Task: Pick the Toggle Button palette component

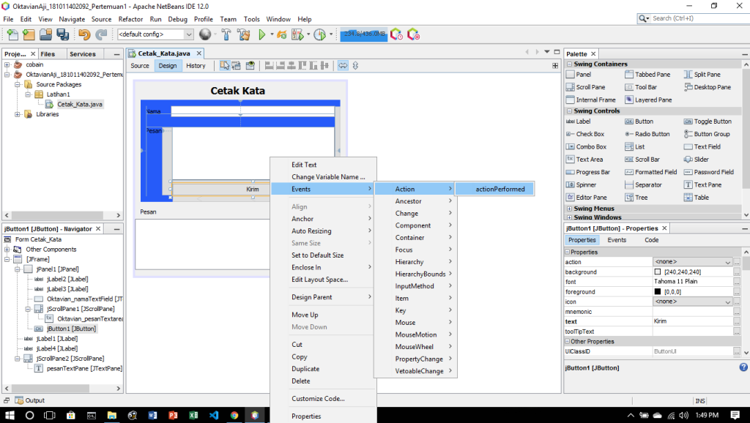Action: 708,121
